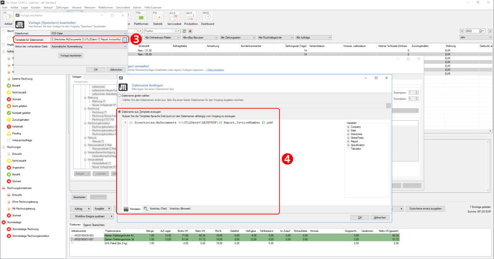Screen dimensions: 494x259
Task: Click the red clear filter icon
Action: 190,31
